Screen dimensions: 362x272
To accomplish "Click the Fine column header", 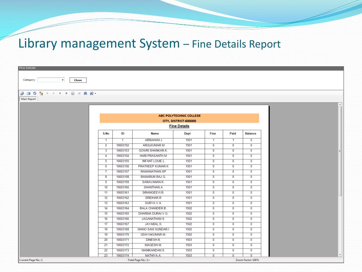I will pyautogui.click(x=212, y=134).
